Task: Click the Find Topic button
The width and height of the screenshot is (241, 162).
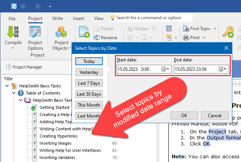Action: tap(197, 29)
